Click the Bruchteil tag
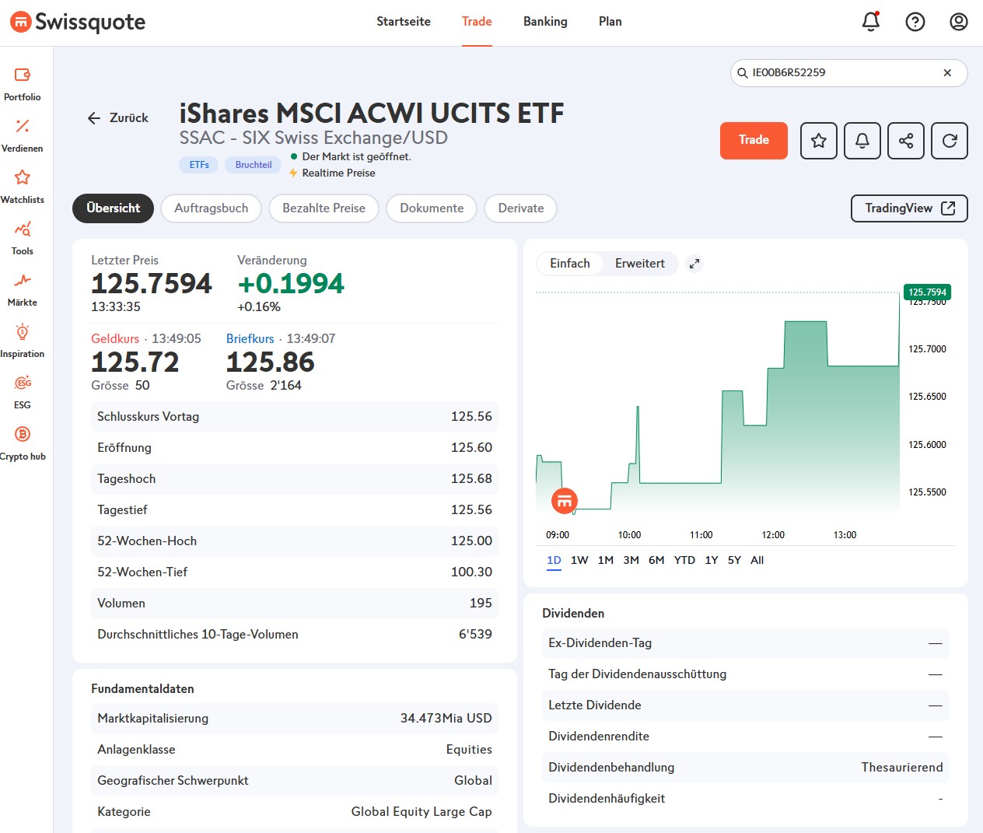The image size is (983, 833). [254, 165]
